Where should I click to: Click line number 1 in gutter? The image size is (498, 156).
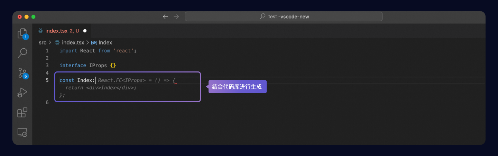(47, 51)
